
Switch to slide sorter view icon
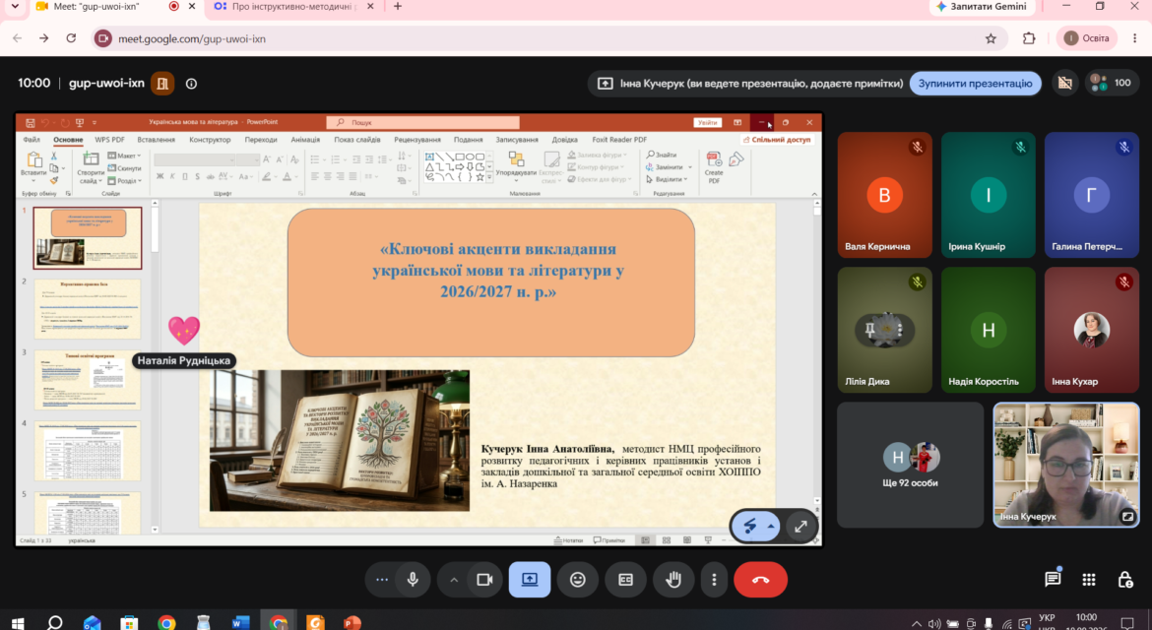667,540
